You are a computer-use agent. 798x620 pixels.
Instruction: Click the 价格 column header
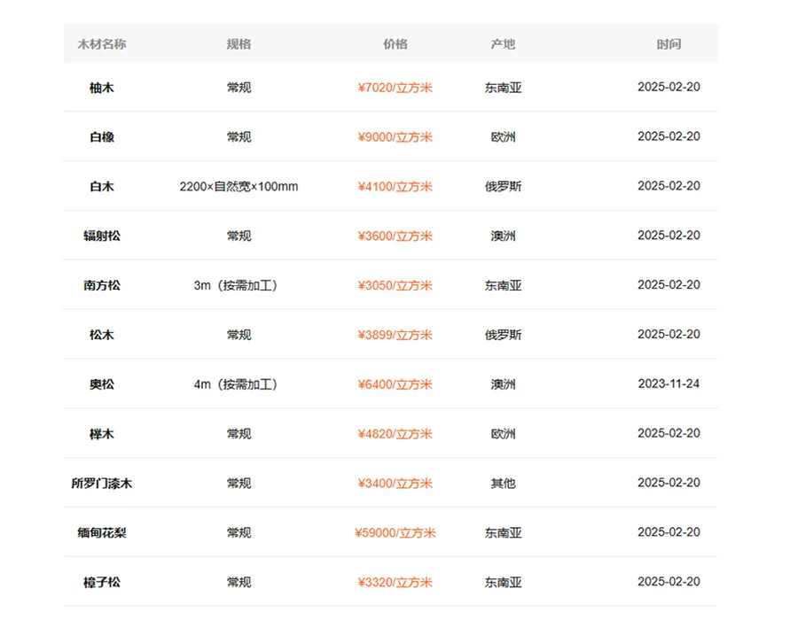[395, 44]
